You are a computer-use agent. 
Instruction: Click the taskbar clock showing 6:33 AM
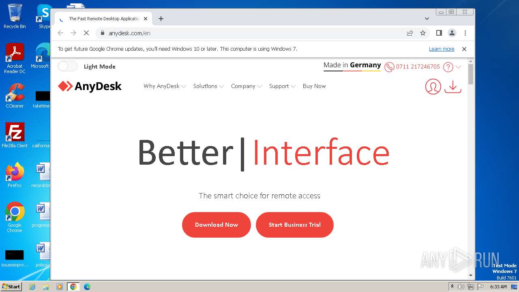pos(498,287)
